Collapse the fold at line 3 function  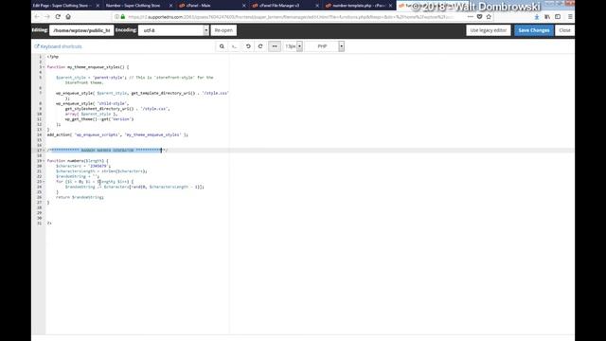[x=44, y=67]
